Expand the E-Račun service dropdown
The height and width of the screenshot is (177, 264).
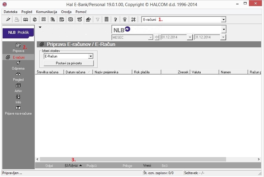91,56
